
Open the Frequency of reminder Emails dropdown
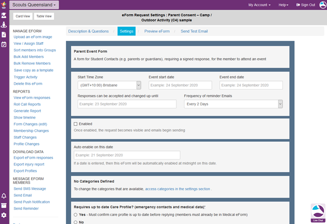233,104
